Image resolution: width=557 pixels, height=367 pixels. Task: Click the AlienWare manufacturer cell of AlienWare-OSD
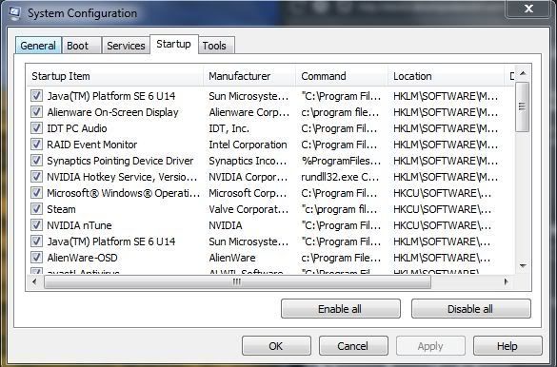(x=232, y=258)
